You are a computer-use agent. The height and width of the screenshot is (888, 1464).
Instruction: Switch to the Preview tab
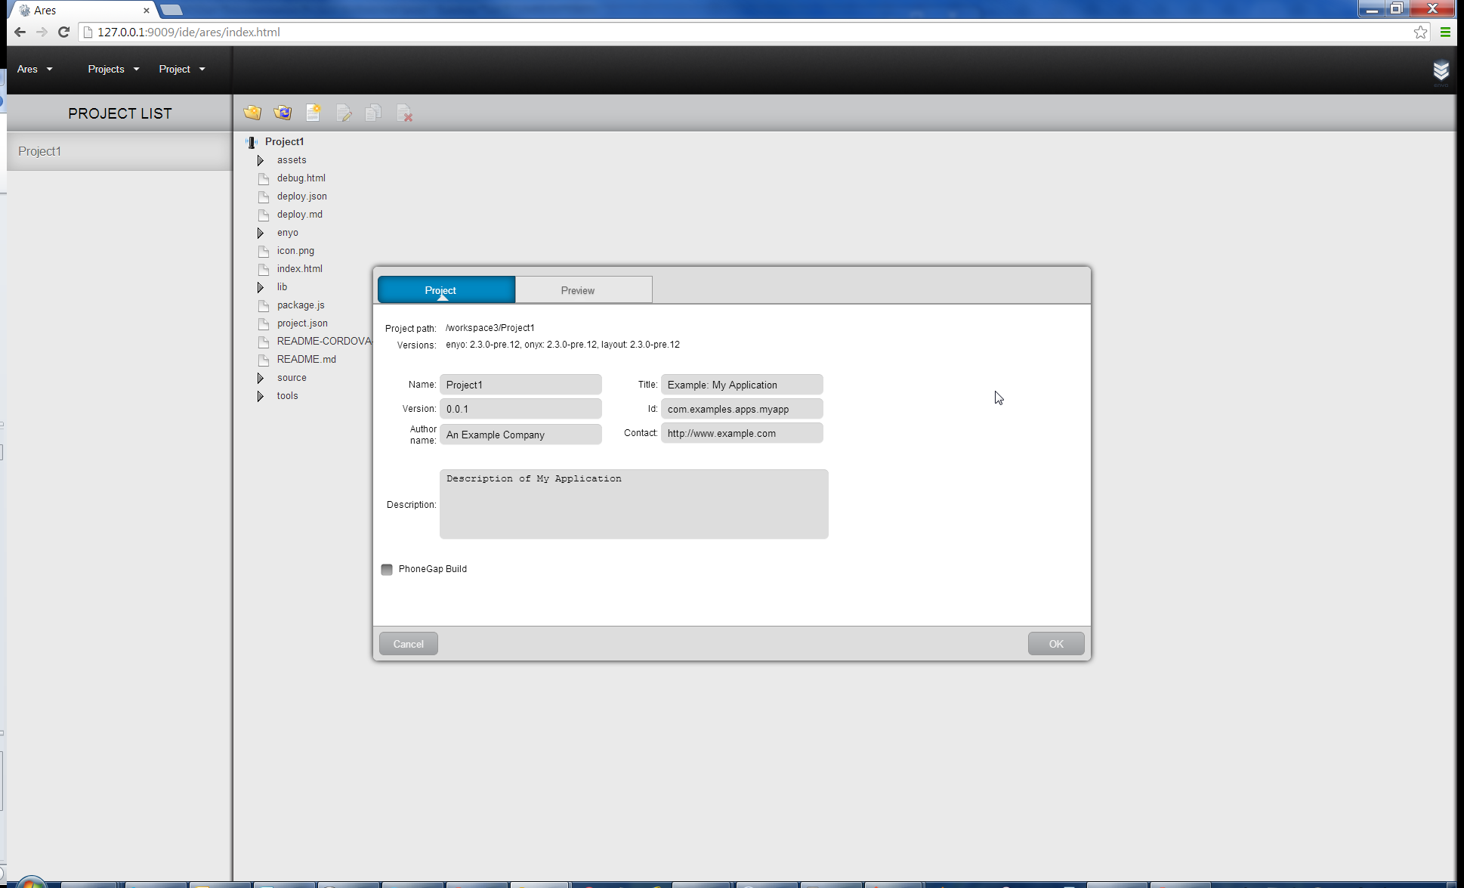pos(577,289)
